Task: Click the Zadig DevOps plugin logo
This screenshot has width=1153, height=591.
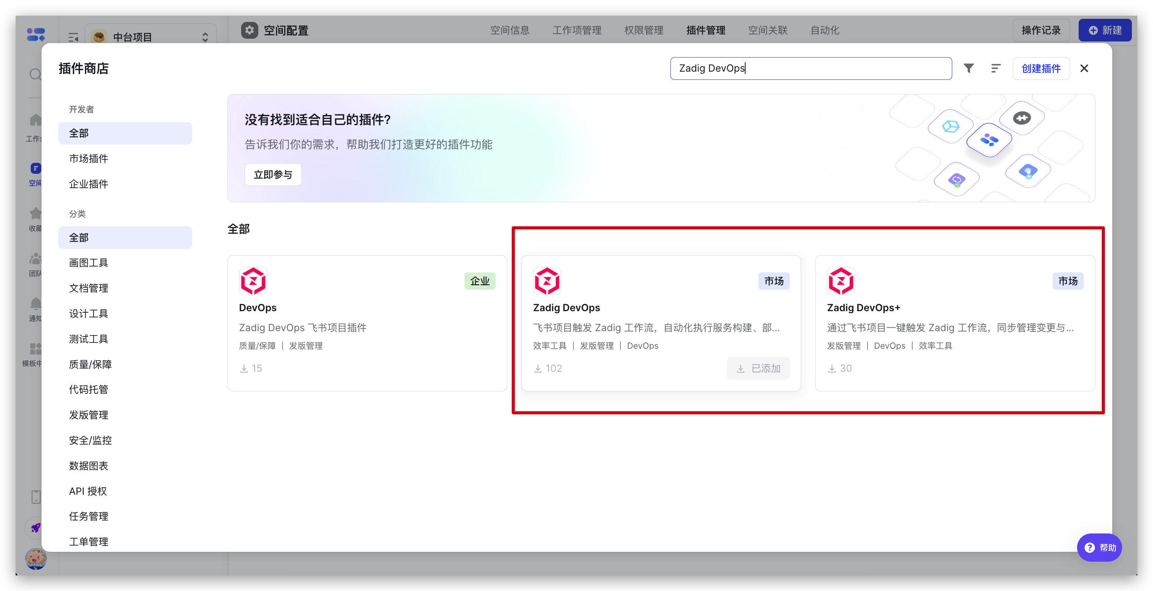Action: click(546, 281)
